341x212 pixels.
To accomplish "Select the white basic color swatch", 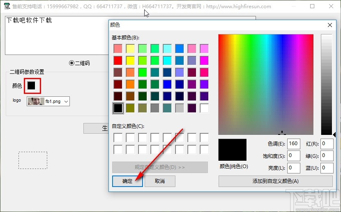I will point(204,108).
